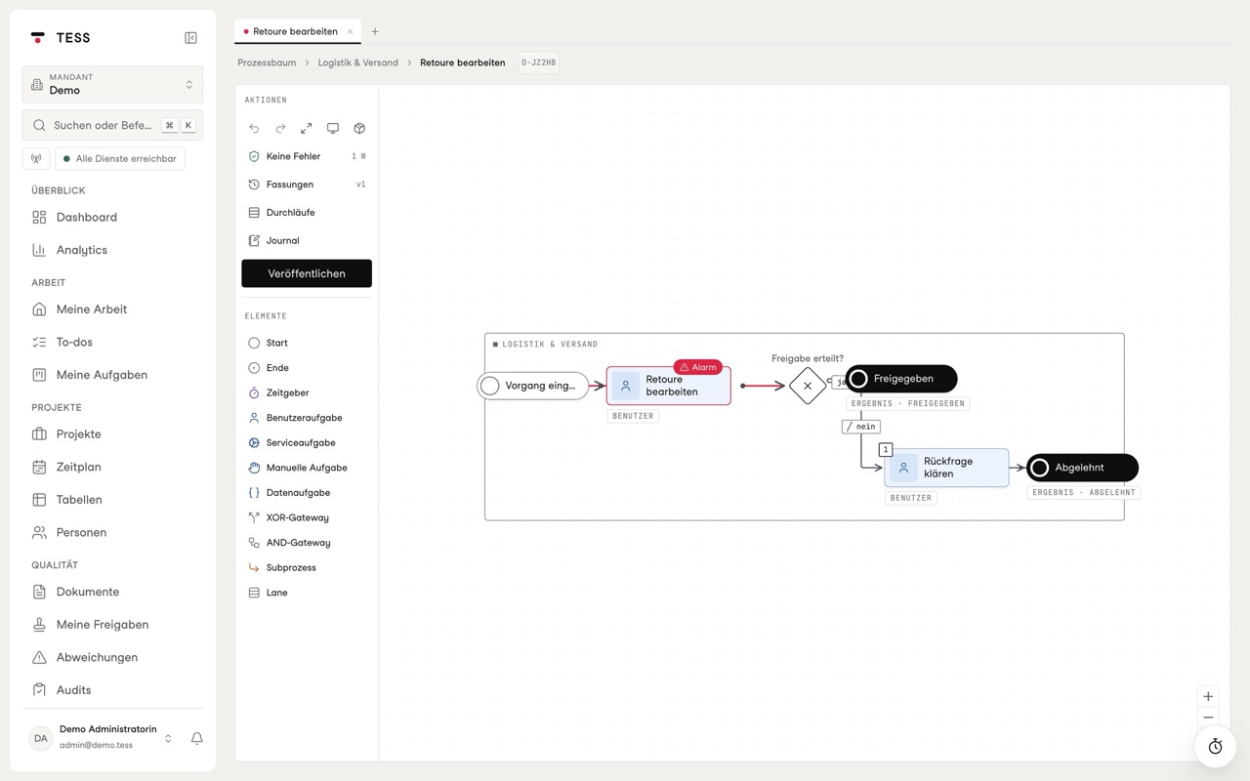Viewport: 1250px width, 781px height.
Task: Click the 3D cube icon in Aktionen
Action: [359, 129]
